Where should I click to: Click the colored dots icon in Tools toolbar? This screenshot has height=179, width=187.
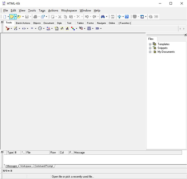tap(73, 28)
